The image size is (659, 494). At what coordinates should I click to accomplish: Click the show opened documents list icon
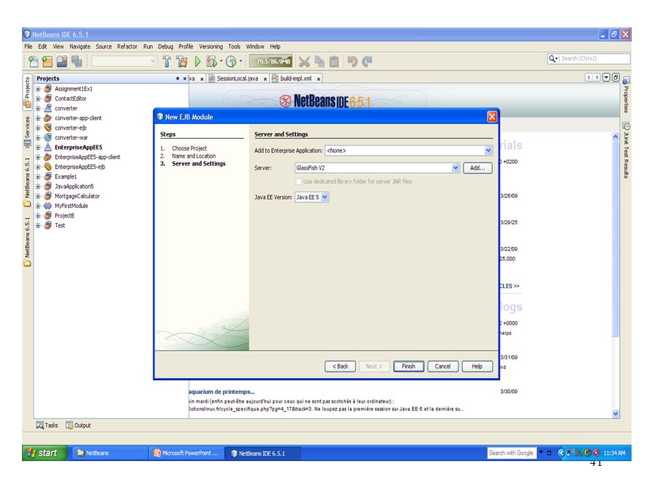[x=606, y=78]
